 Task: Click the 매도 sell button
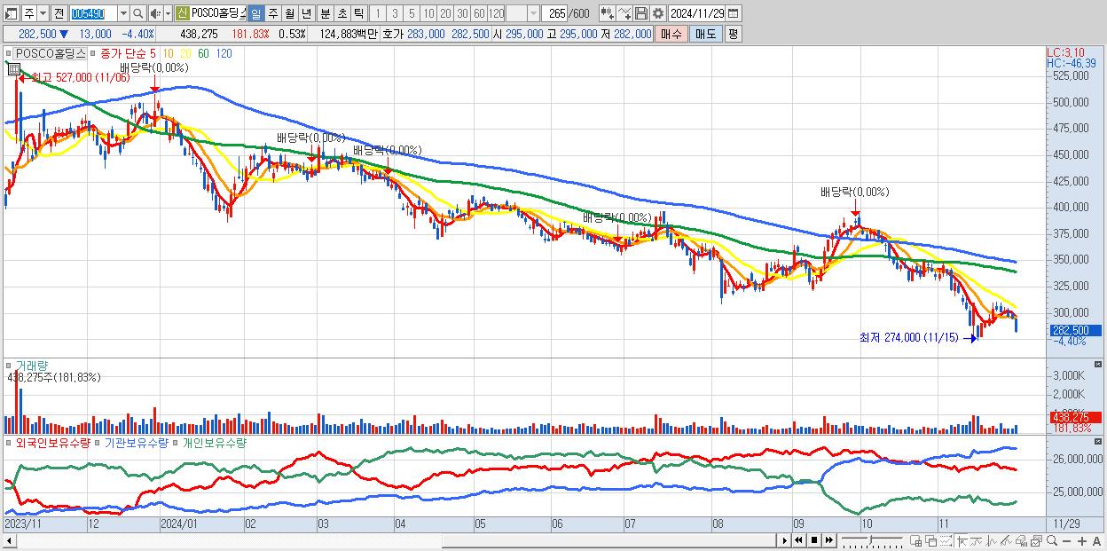click(705, 34)
